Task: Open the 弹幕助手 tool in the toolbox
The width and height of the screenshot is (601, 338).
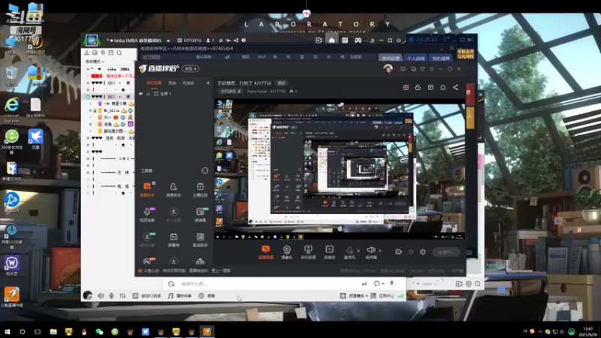Action: (x=147, y=189)
